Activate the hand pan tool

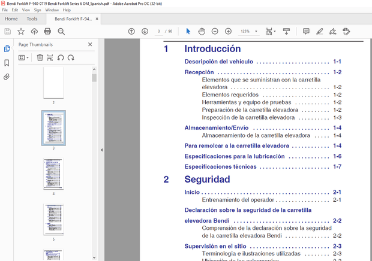click(202, 31)
